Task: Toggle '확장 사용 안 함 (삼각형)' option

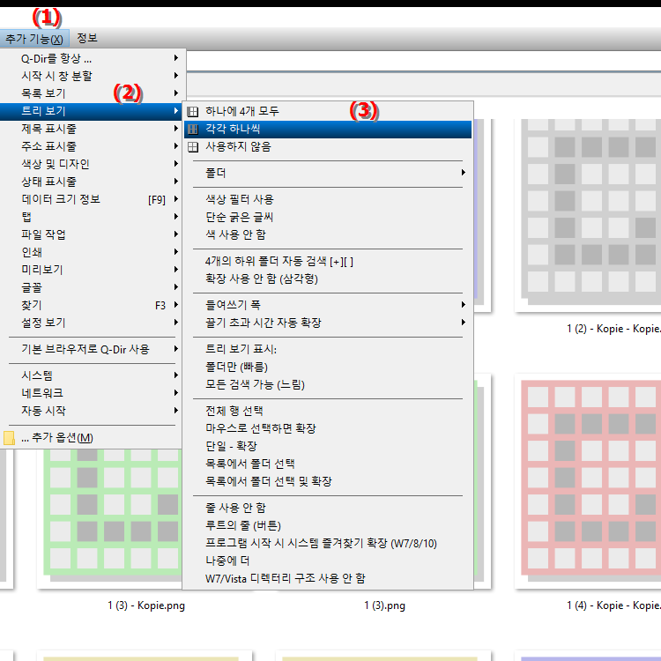Action: [x=328, y=279]
